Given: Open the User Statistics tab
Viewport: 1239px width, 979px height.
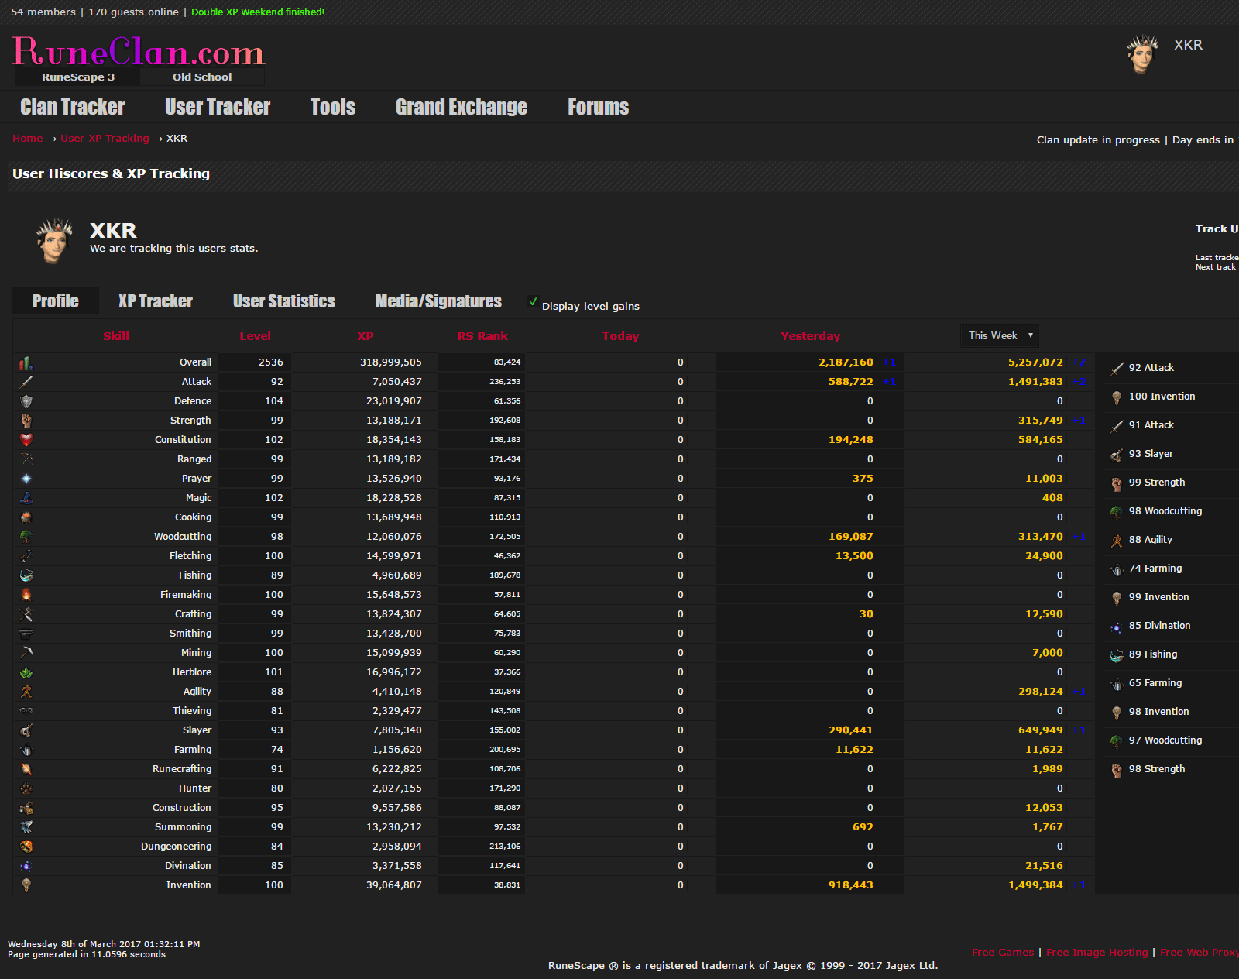Looking at the screenshot, I should [x=284, y=301].
